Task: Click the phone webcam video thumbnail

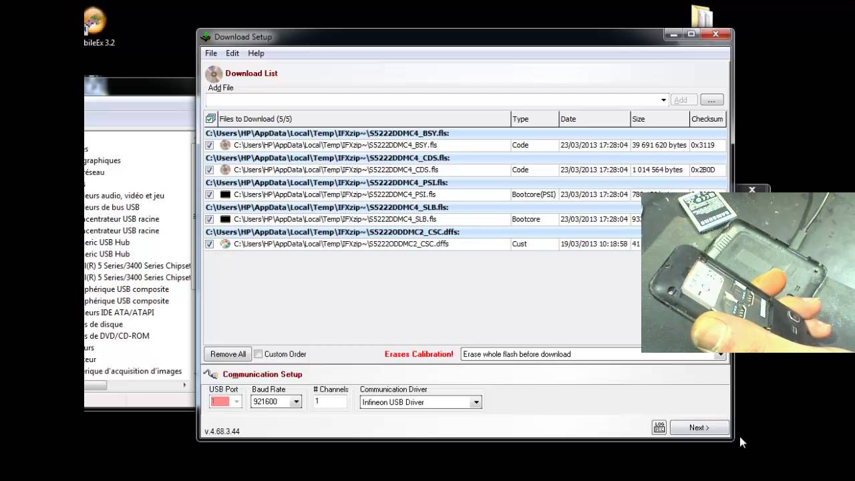Action: (748, 273)
